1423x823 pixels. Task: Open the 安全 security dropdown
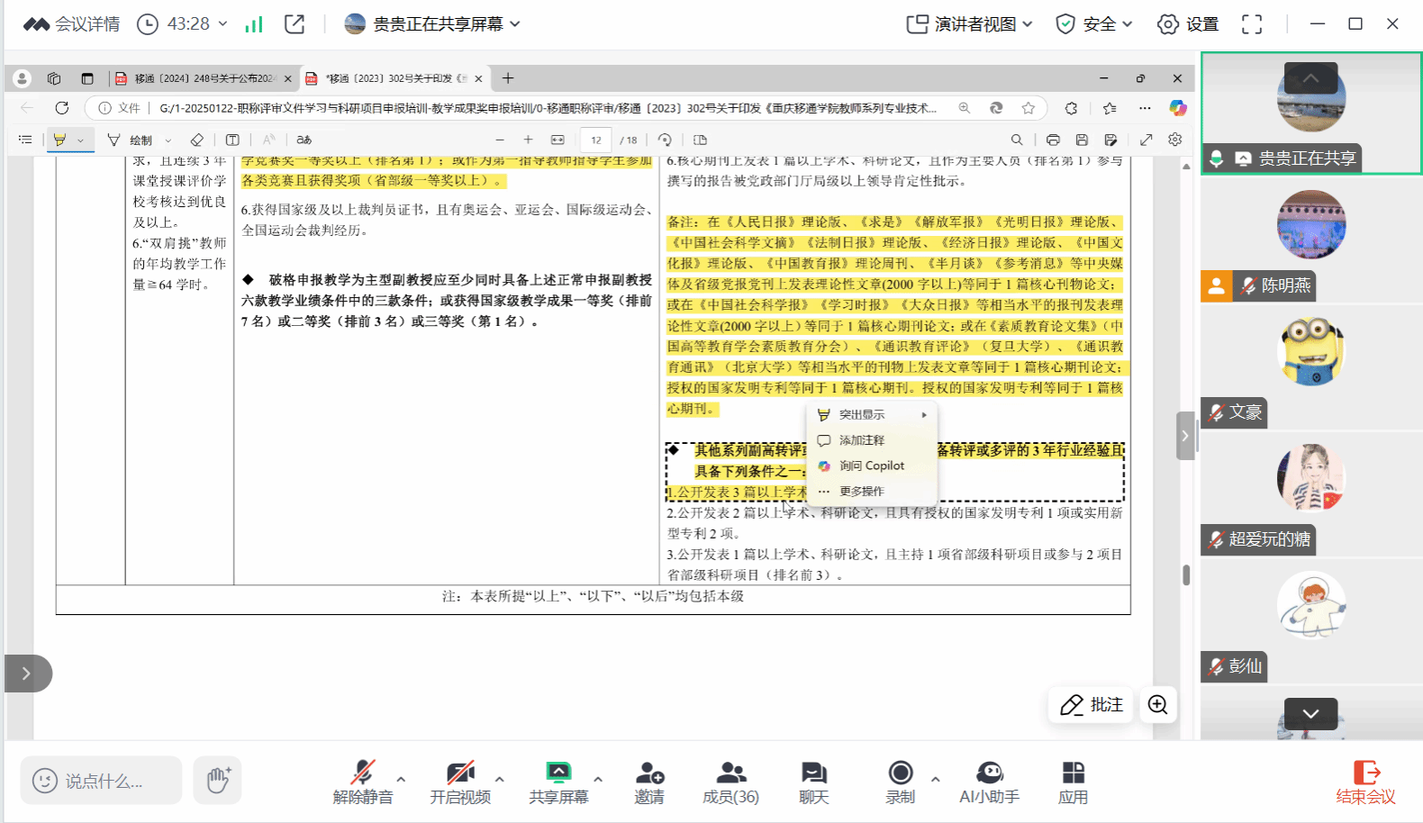pos(1093,24)
